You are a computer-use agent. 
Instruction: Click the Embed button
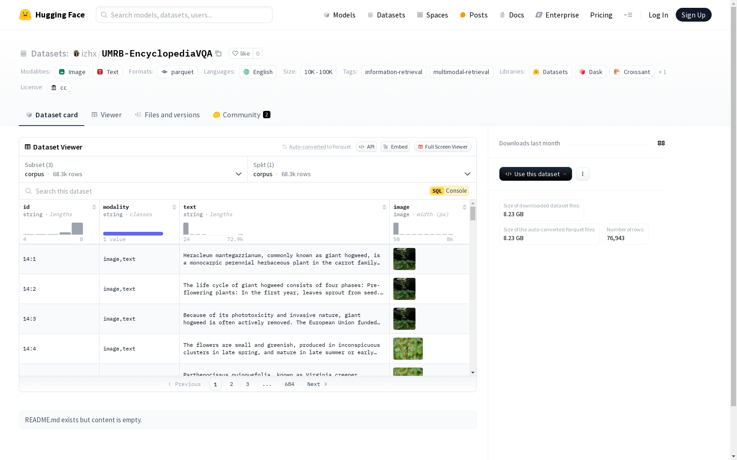coord(395,147)
